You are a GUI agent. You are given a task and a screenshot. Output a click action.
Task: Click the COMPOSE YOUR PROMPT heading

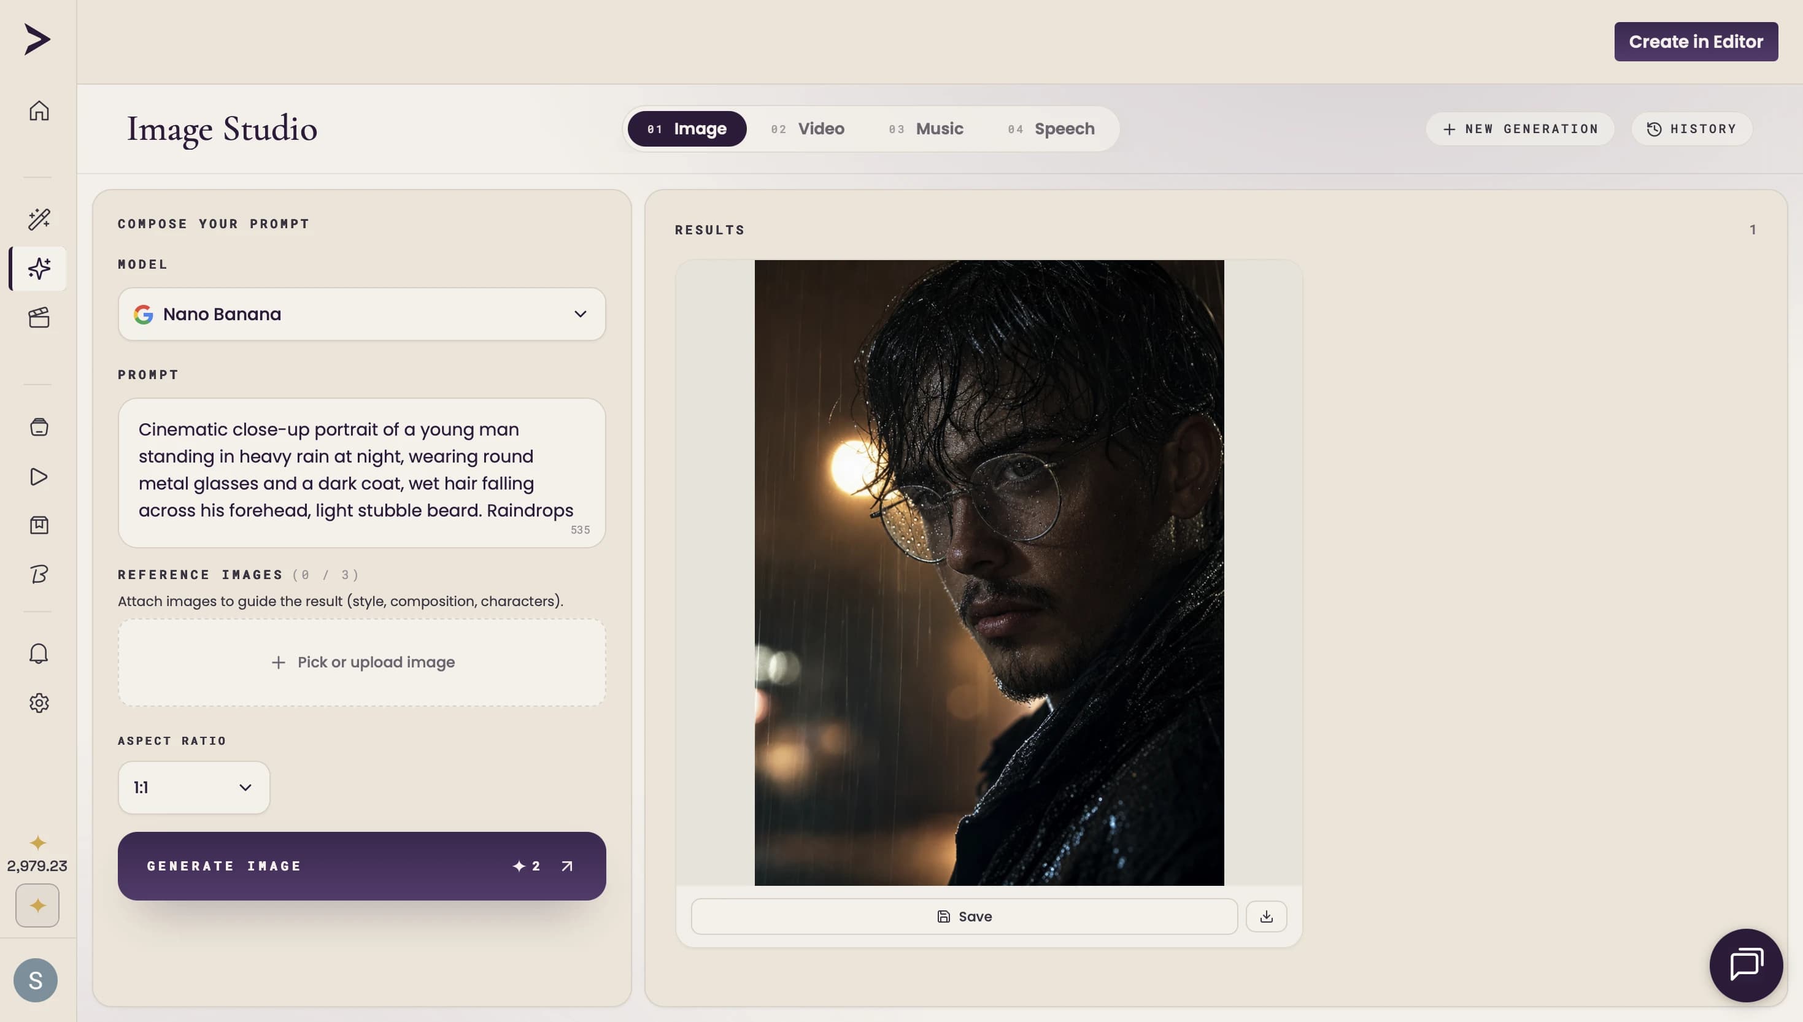pyautogui.click(x=214, y=223)
